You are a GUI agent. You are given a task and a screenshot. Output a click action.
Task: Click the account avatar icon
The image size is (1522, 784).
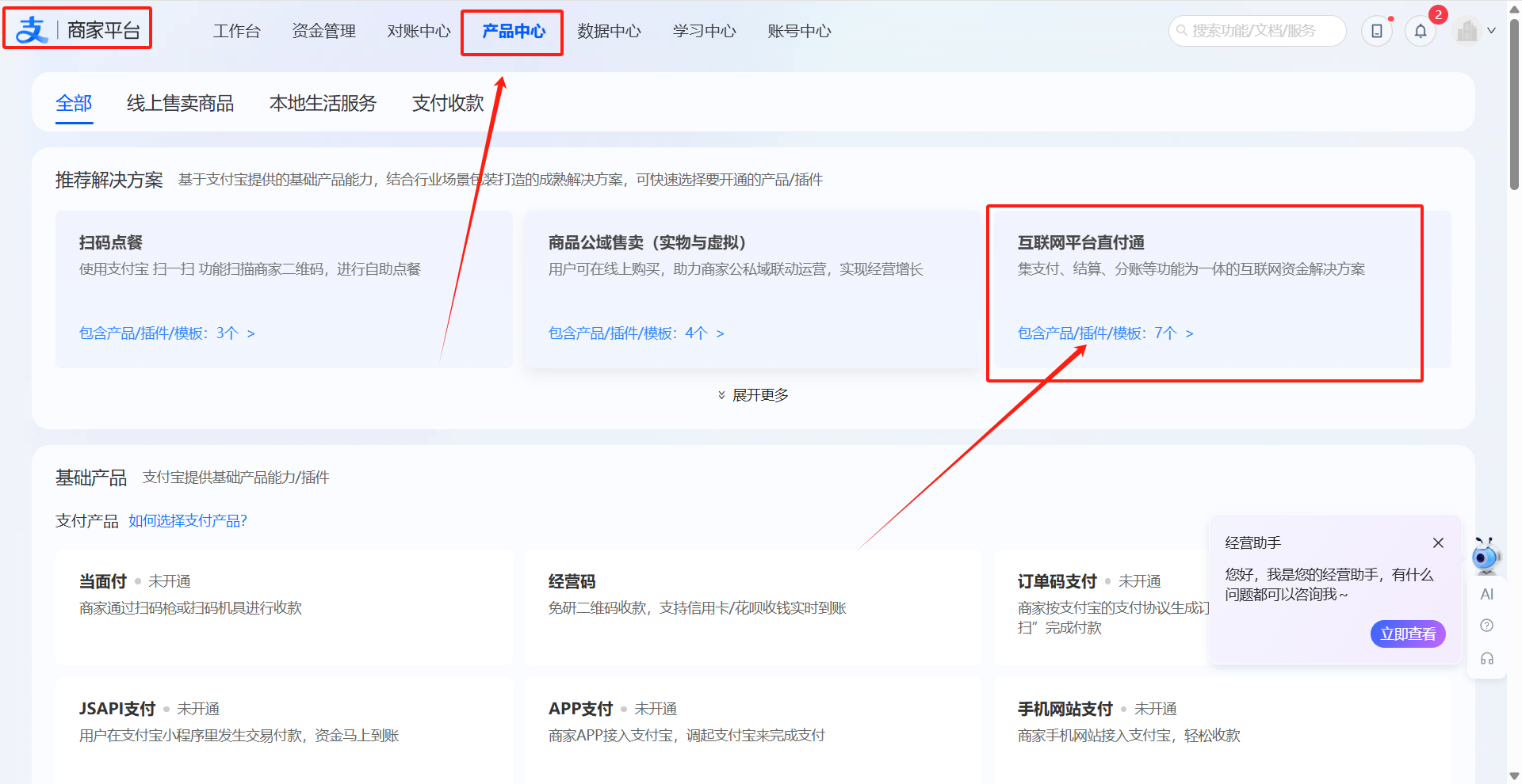point(1467,31)
